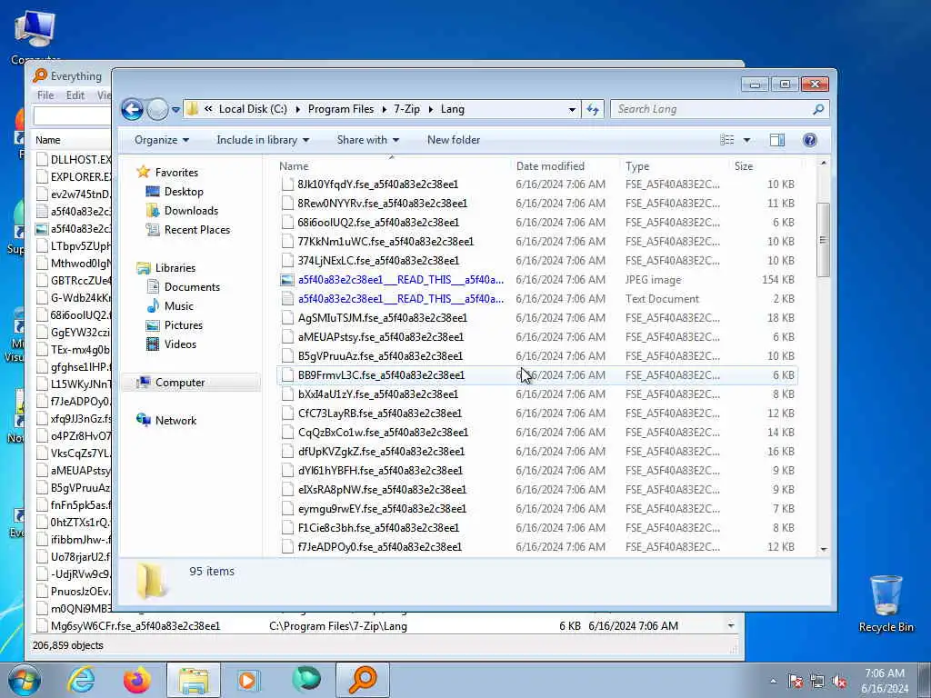Toggle the preview pane icon
Image resolution: width=931 pixels, height=698 pixels.
(x=777, y=140)
